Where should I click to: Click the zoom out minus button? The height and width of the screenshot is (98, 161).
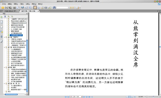click(147, 97)
